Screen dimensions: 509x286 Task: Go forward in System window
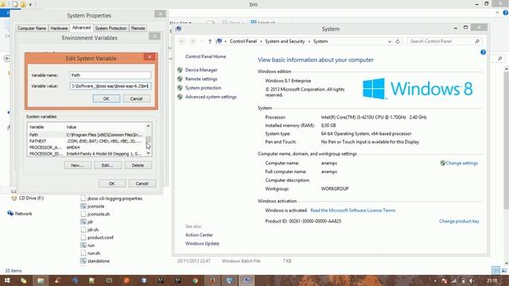(192, 41)
